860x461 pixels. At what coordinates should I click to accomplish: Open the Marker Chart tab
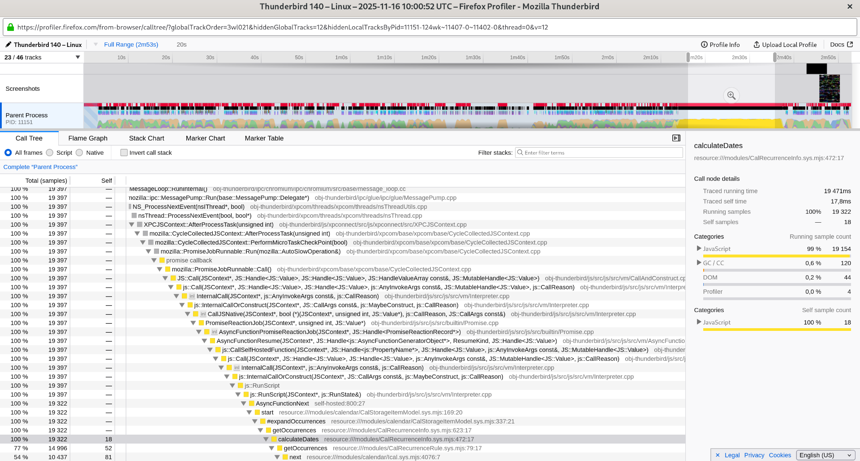pyautogui.click(x=205, y=138)
